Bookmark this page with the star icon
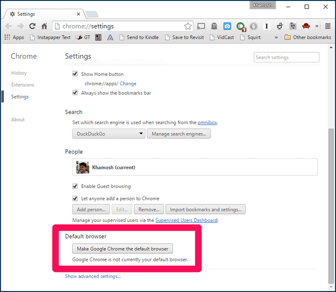This screenshot has height=292, width=336. click(x=188, y=26)
